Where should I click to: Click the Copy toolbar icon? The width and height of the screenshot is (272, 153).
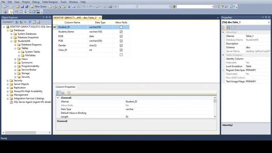tap(74, 7)
